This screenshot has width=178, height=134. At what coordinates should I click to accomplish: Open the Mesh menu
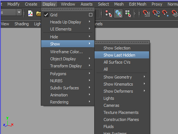tap(119, 4)
